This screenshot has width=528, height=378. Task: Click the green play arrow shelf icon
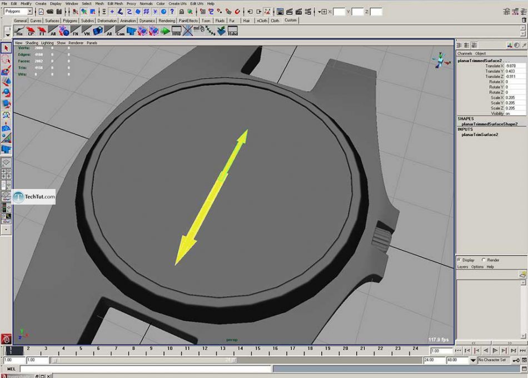click(165, 31)
